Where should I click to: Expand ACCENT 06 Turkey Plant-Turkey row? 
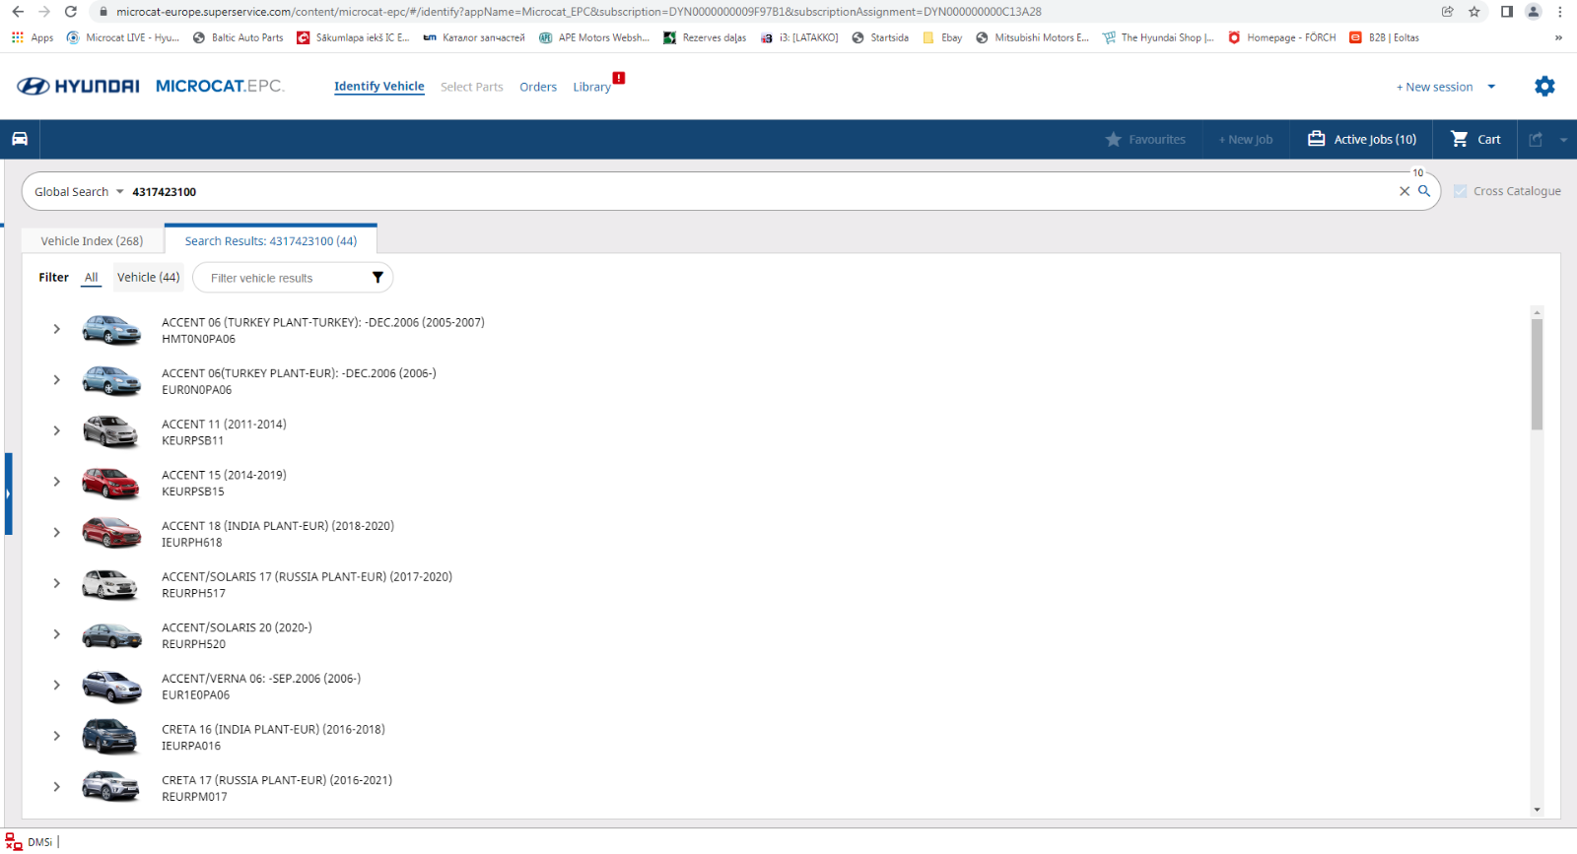click(56, 329)
